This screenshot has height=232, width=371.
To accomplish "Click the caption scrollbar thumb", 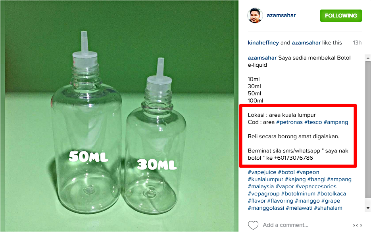I will (368, 130).
